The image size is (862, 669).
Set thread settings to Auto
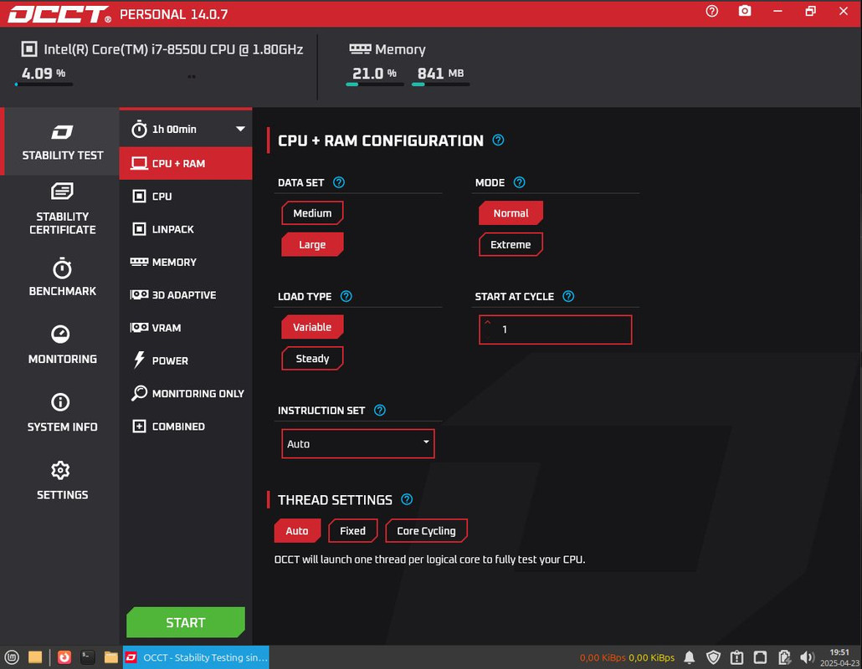[x=297, y=530]
